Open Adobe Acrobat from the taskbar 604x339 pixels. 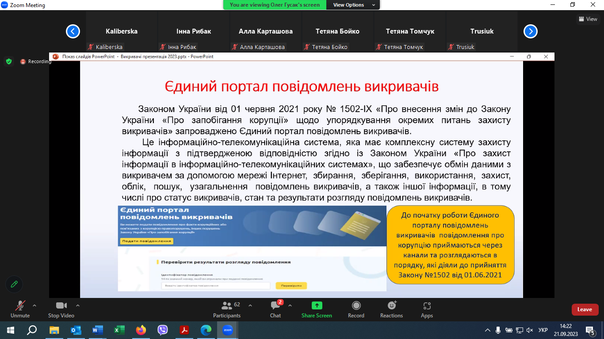pyautogui.click(x=184, y=330)
